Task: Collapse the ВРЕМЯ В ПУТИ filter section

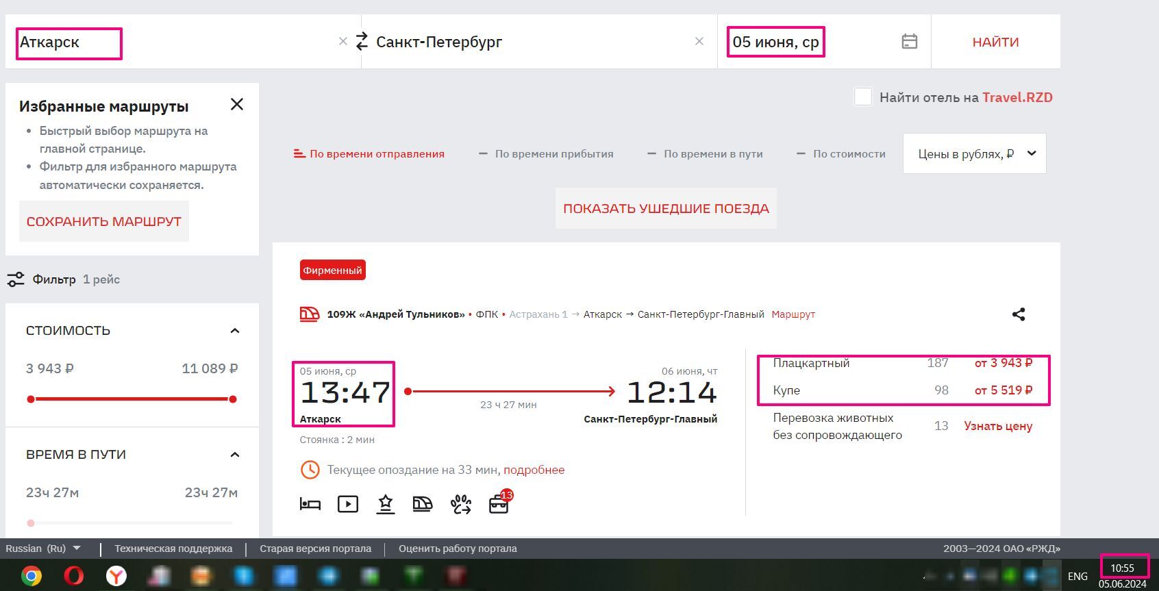Action: pyautogui.click(x=235, y=455)
